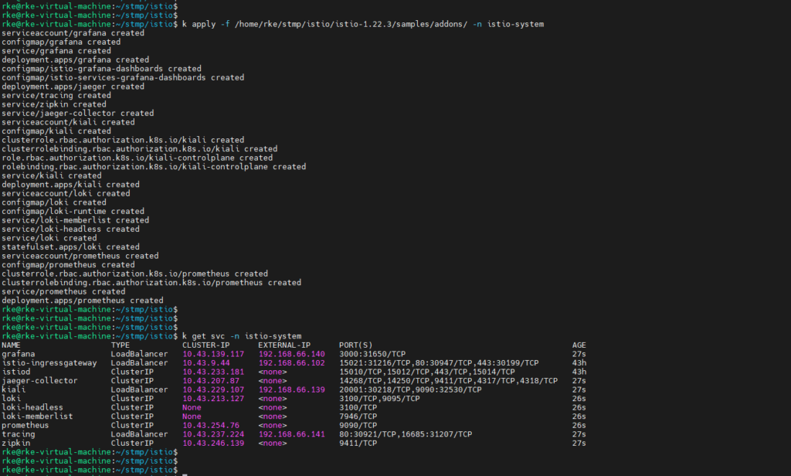Select 'serviceaccount/grafana created' output line
Image resolution: width=791 pixels, height=476 pixels.
coord(73,33)
